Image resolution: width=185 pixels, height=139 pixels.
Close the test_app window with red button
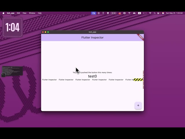tap(43, 32)
